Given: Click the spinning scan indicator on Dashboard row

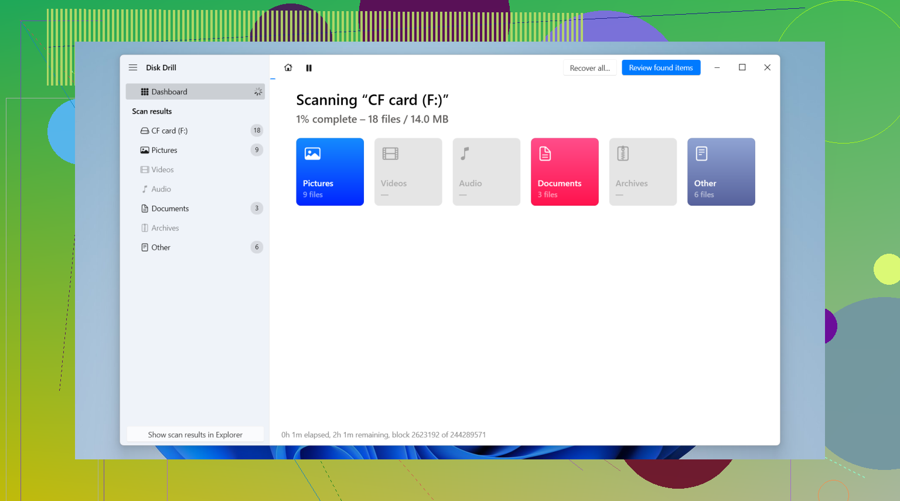Looking at the screenshot, I should pos(258,92).
